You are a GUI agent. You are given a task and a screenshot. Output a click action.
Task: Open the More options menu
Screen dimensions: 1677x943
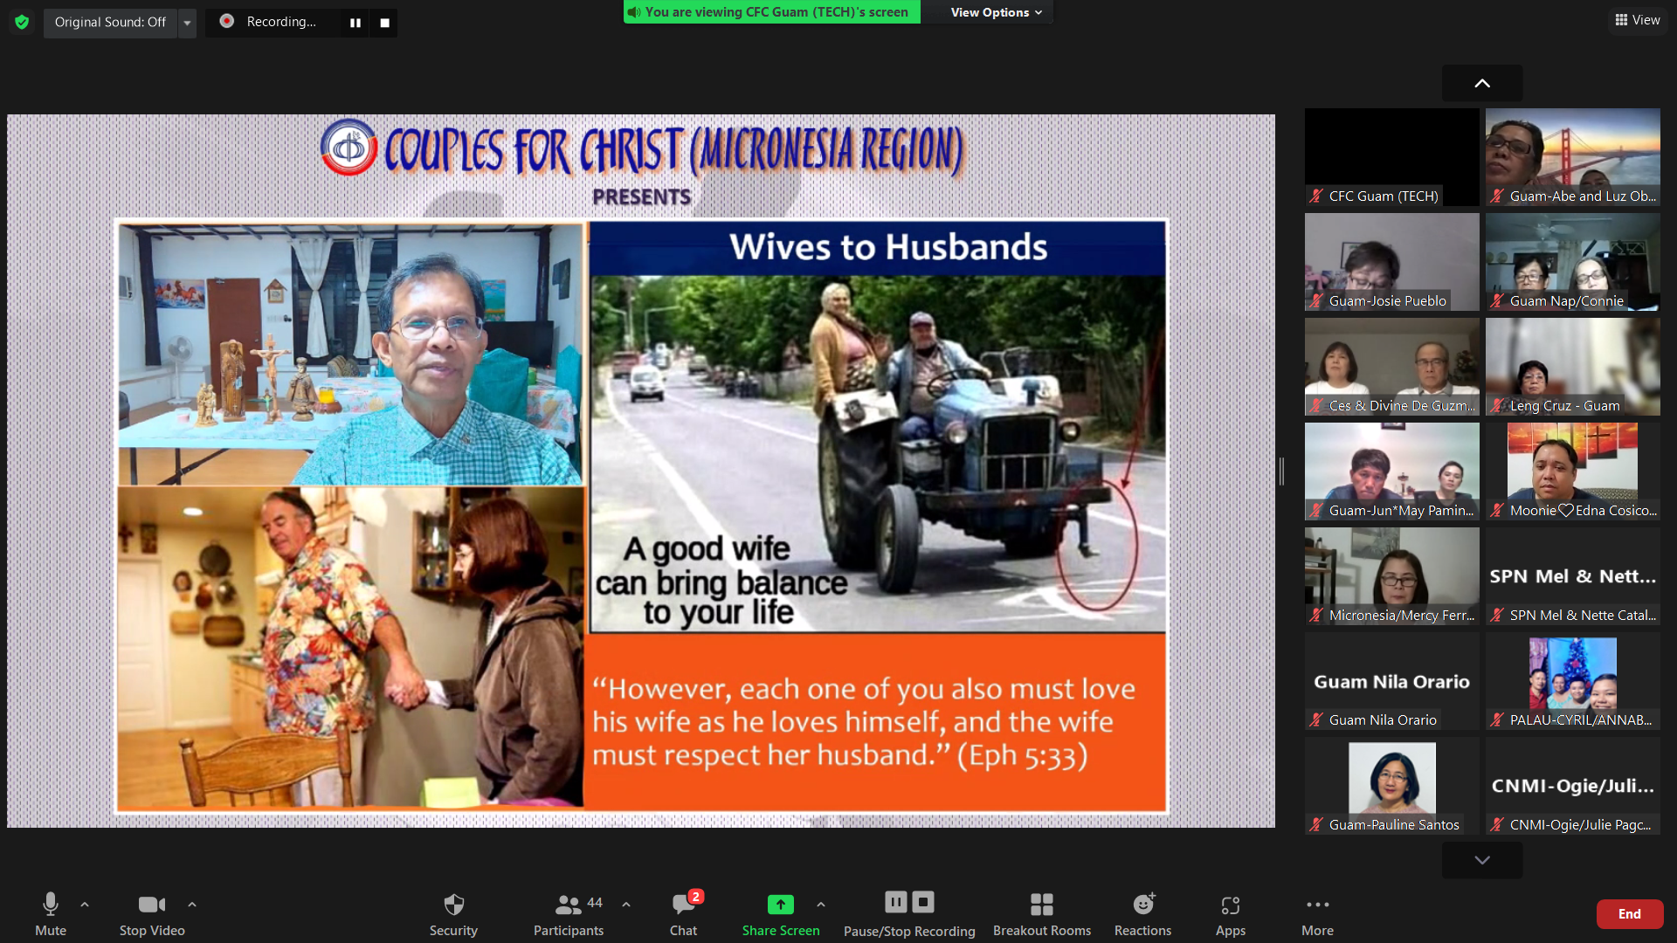[x=1317, y=914]
